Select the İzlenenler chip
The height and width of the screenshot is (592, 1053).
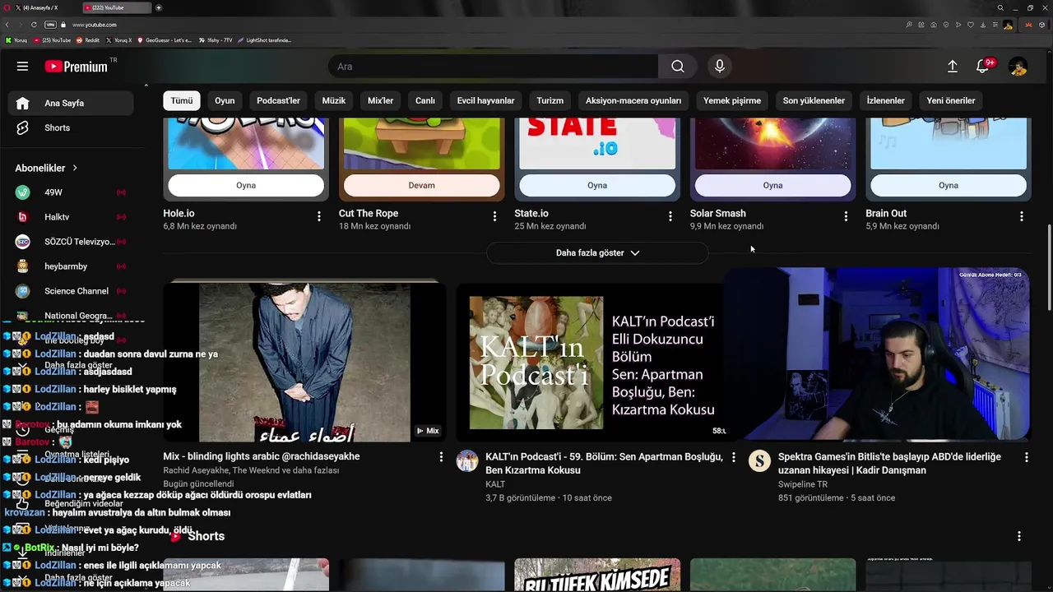(x=885, y=100)
